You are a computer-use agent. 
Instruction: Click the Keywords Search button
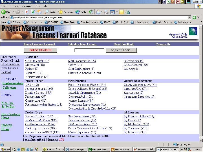point(121,50)
